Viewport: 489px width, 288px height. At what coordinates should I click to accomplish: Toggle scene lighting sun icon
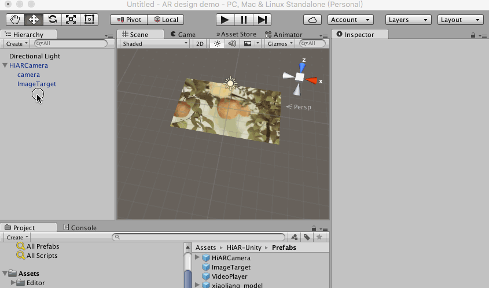(217, 43)
